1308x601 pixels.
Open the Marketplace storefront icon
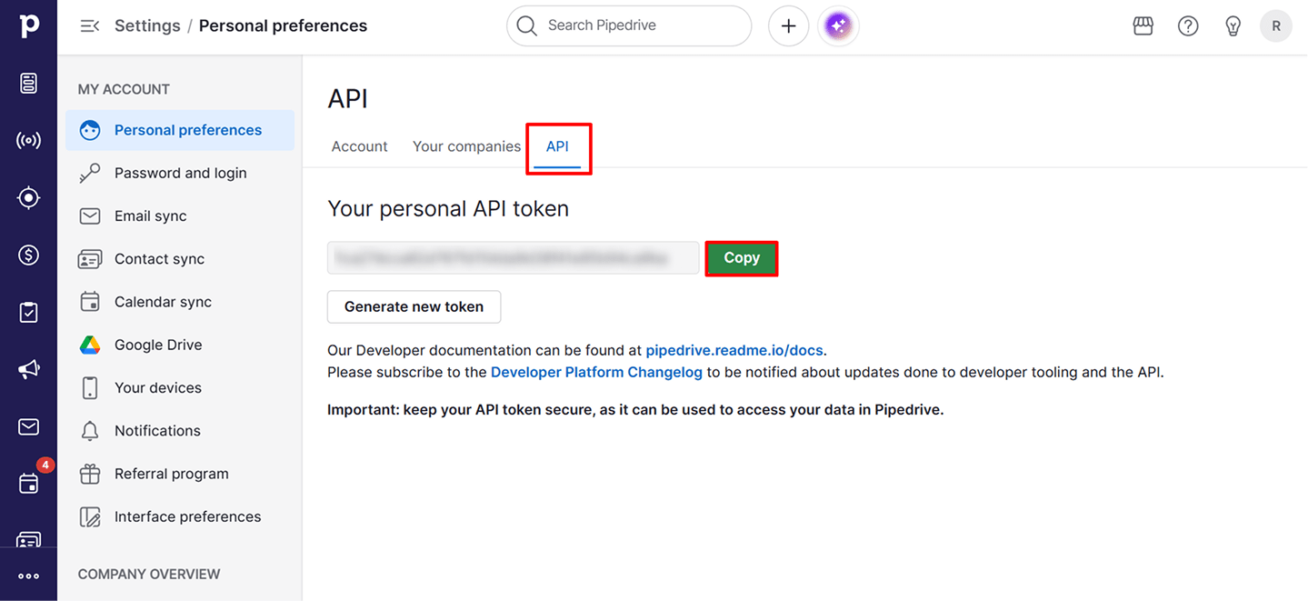(x=1143, y=25)
